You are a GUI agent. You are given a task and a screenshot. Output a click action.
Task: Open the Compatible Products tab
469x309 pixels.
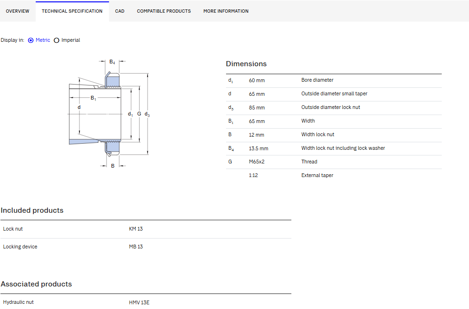(x=164, y=11)
